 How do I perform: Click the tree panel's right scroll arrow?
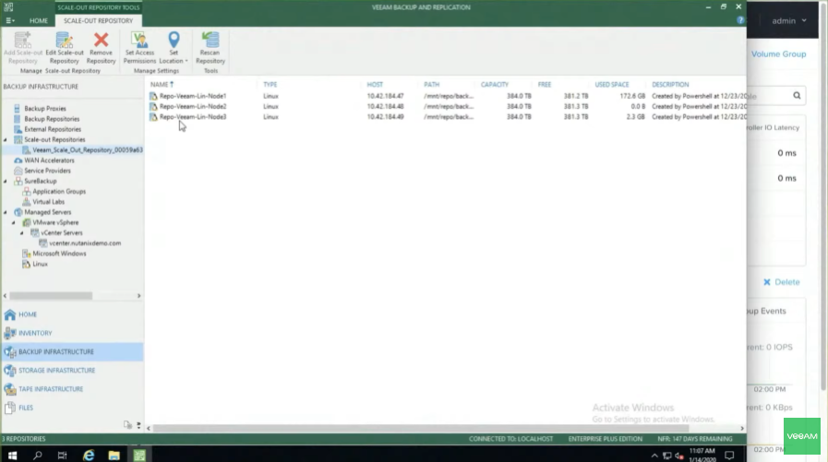tap(138, 296)
